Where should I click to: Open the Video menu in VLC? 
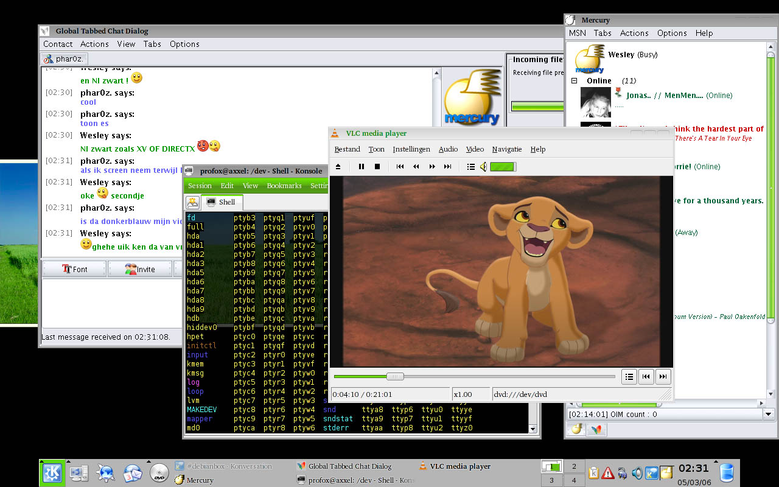475,149
